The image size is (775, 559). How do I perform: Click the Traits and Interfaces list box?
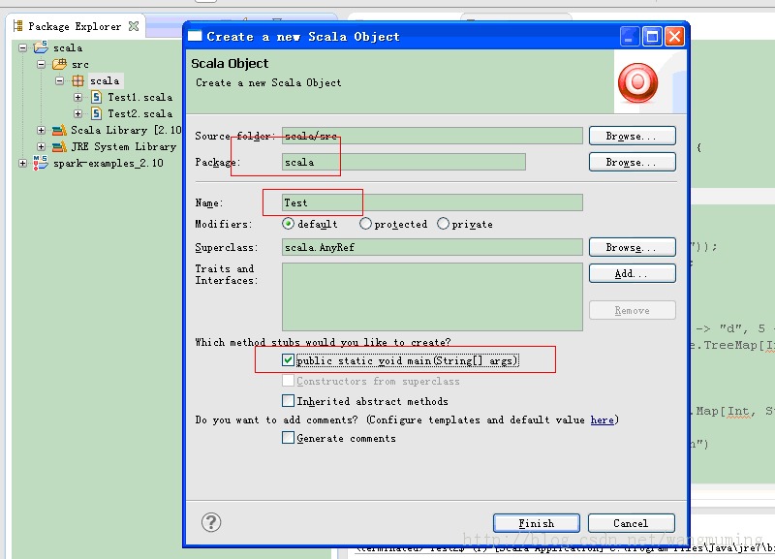tap(432, 296)
